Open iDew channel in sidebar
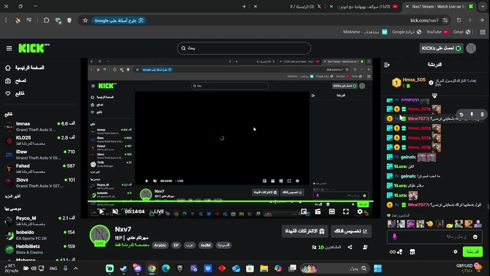The image size is (490, 276). [40, 154]
